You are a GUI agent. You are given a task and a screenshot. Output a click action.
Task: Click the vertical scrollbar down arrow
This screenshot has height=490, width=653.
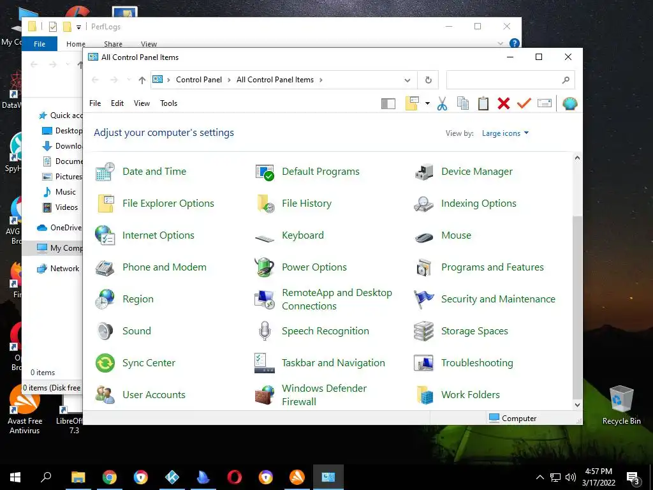[577, 405]
